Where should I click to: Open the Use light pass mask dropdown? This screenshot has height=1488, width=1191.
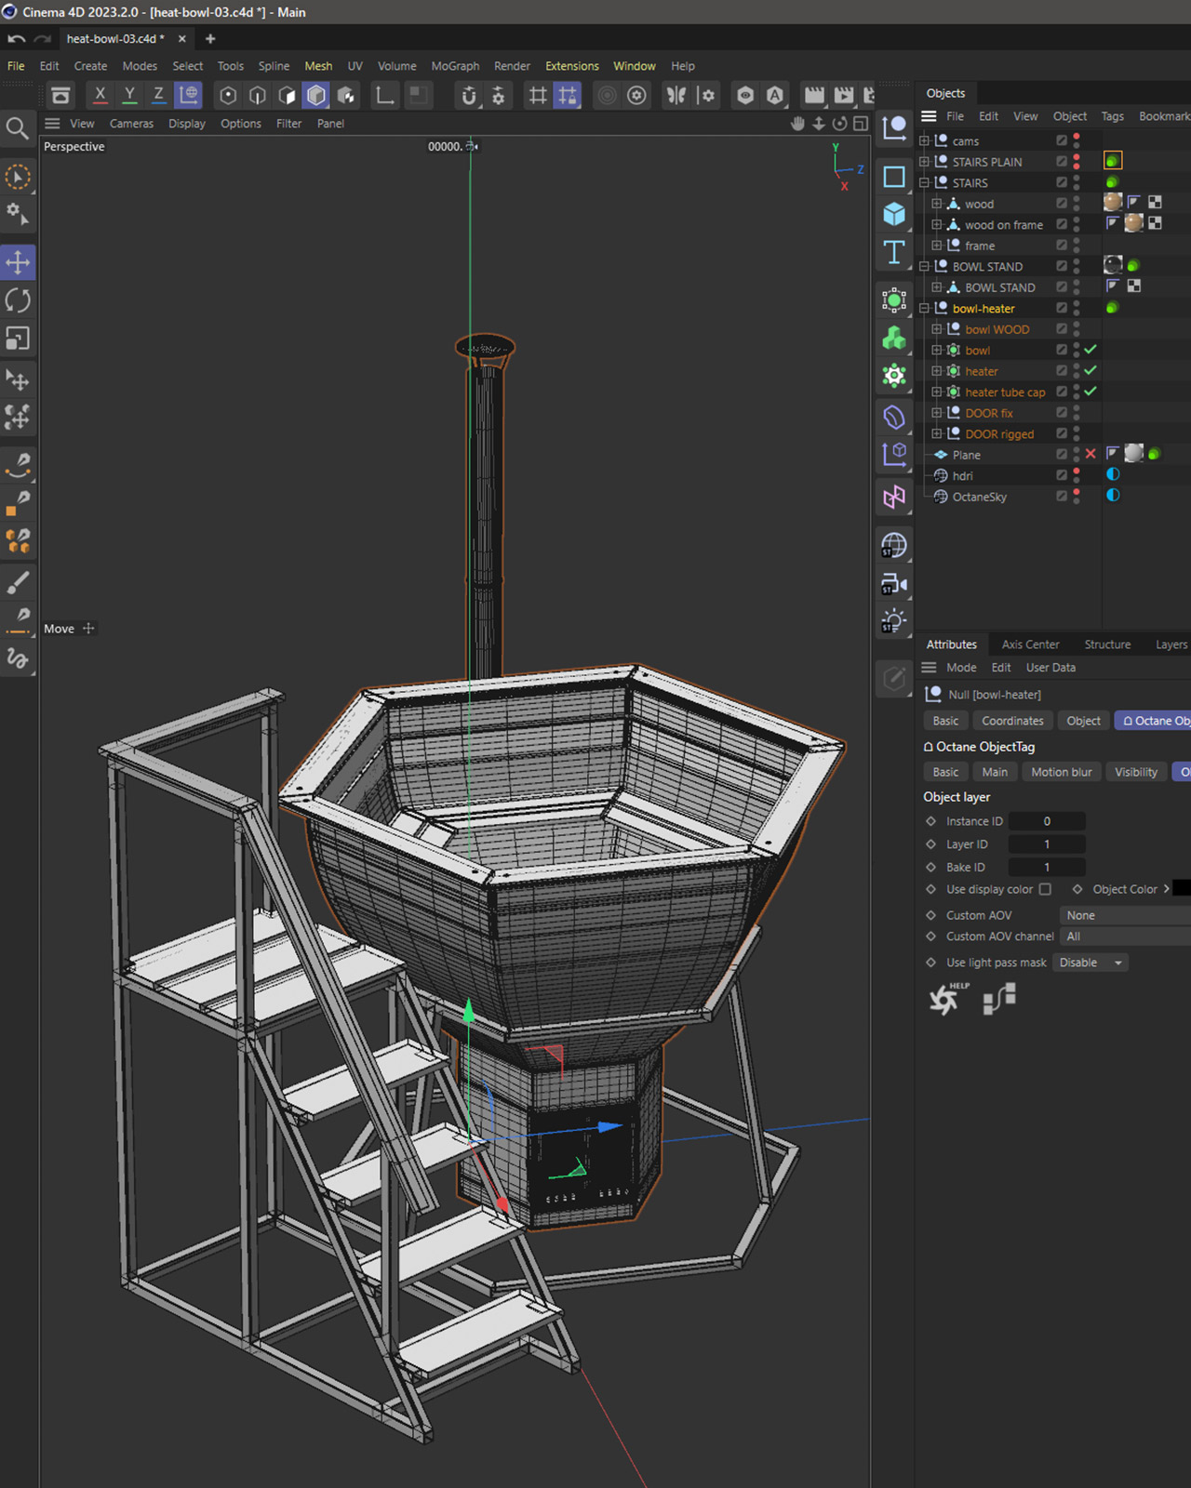[1091, 963]
